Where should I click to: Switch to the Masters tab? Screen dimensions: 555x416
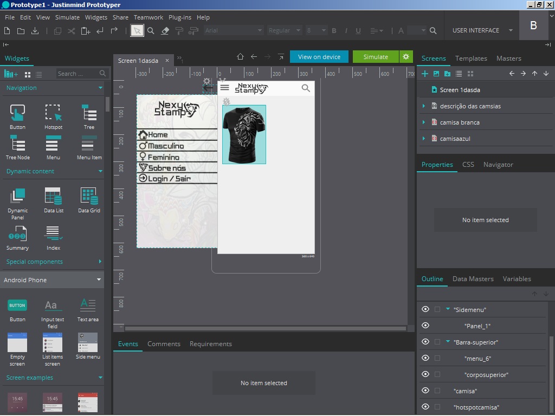[508, 58]
